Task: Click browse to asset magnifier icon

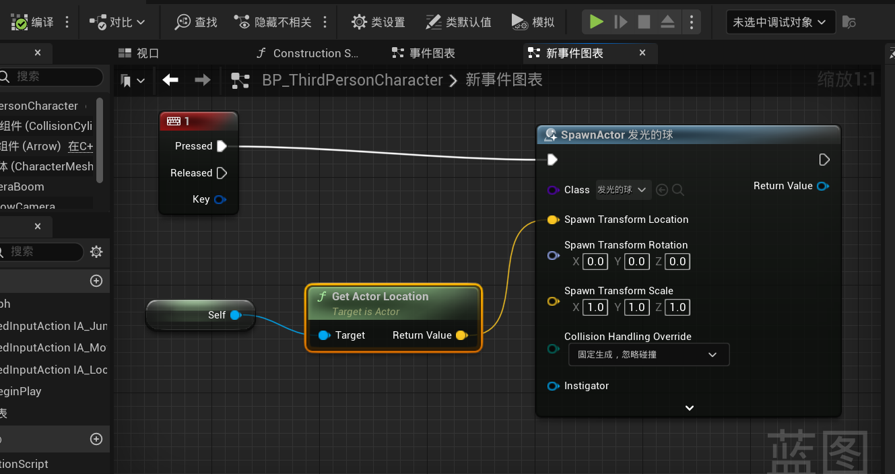Action: tap(678, 191)
